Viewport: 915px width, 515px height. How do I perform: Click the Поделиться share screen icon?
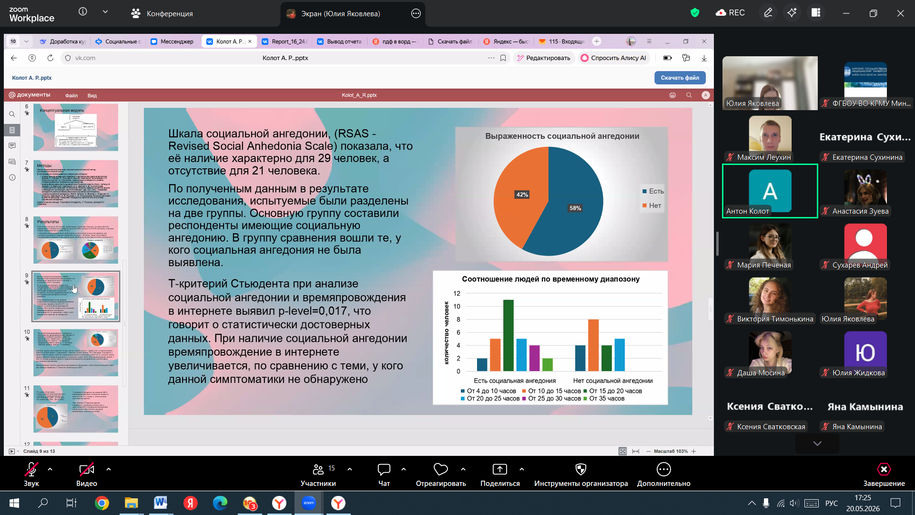click(x=499, y=469)
